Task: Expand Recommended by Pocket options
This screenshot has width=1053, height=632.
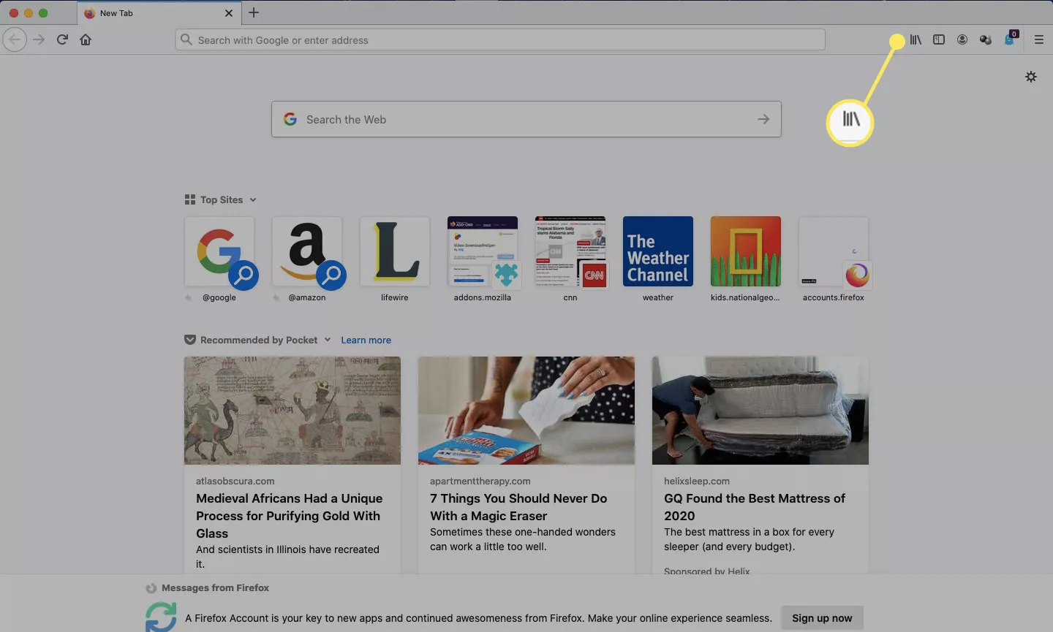Action: coord(328,340)
